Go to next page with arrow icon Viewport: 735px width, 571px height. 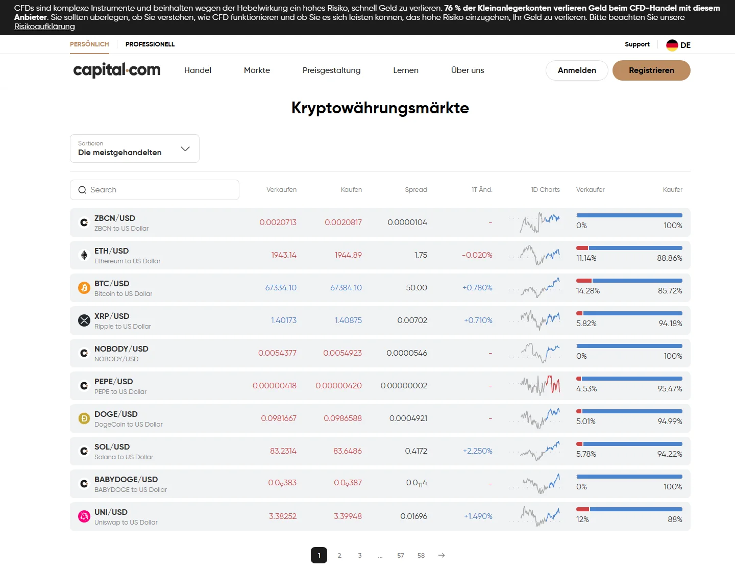pyautogui.click(x=442, y=555)
